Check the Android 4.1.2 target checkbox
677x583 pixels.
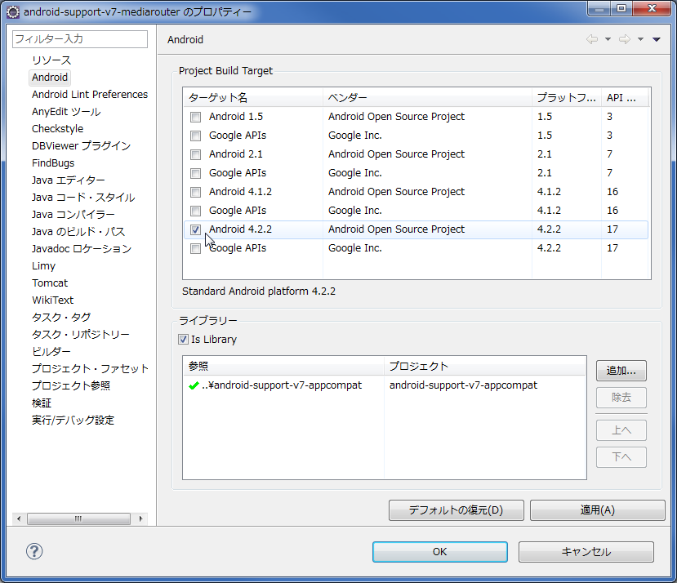[x=196, y=192]
